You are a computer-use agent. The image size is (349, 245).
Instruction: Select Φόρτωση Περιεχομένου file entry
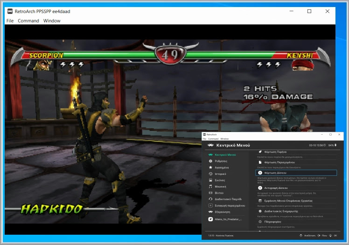click(x=296, y=162)
